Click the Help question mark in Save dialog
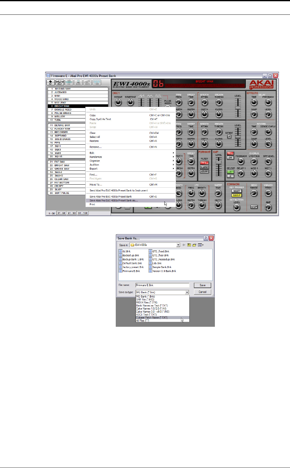 click(x=206, y=238)
